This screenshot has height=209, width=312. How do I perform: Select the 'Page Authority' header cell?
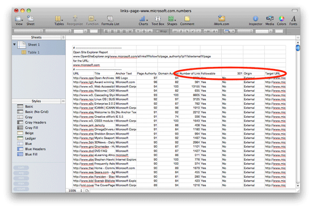(x=147, y=74)
